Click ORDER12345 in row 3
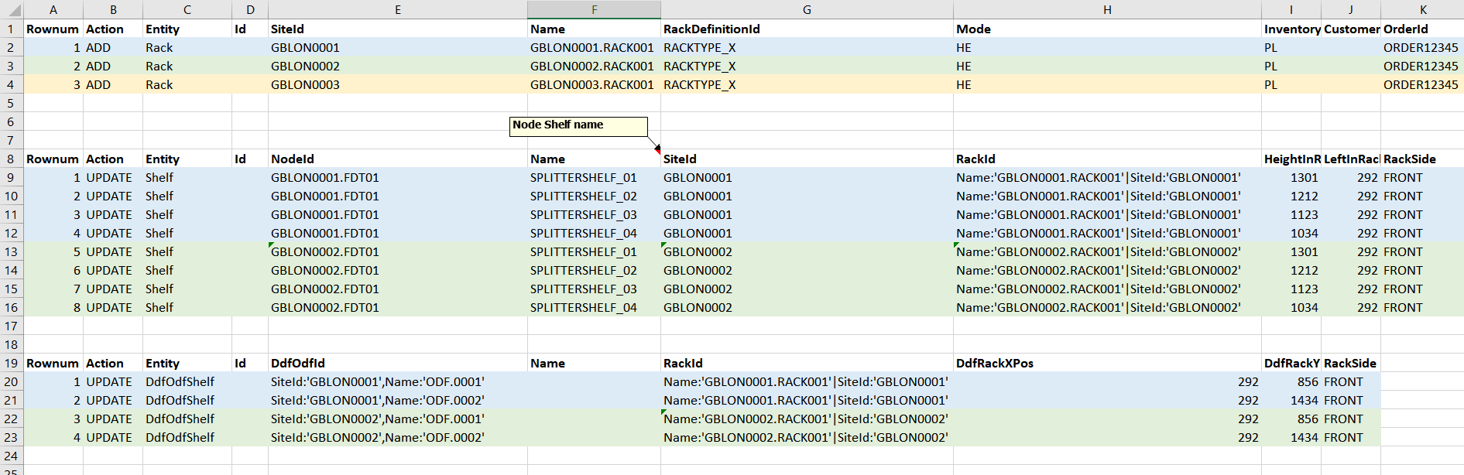Screen dimensions: 1464x475 [x=1422, y=66]
